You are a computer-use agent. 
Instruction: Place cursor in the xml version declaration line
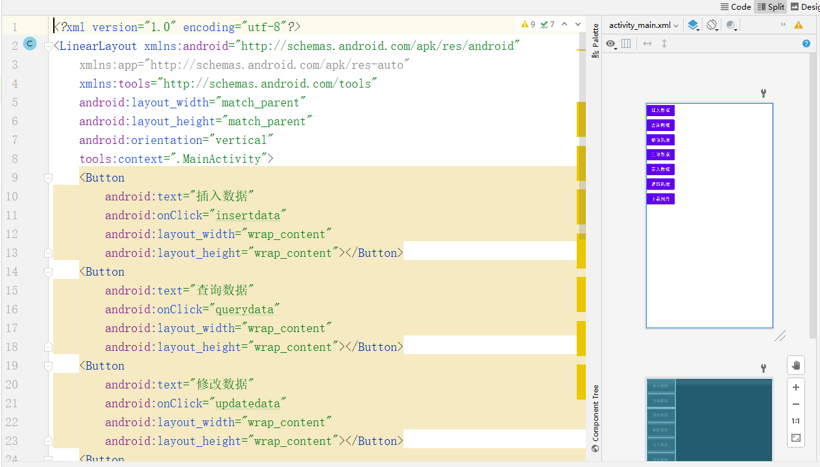pyautogui.click(x=176, y=27)
